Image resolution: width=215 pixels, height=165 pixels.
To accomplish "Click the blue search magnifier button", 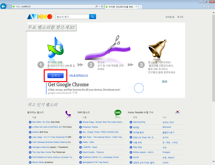I will point(92,17).
